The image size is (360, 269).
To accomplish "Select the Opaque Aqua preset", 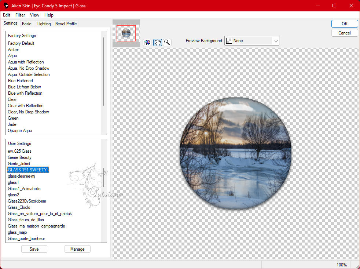I will pyautogui.click(x=20, y=131).
